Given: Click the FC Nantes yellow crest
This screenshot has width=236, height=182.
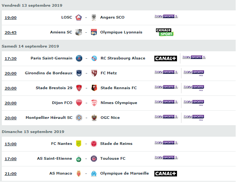Looking at the screenshot, I should [x=79, y=144].
